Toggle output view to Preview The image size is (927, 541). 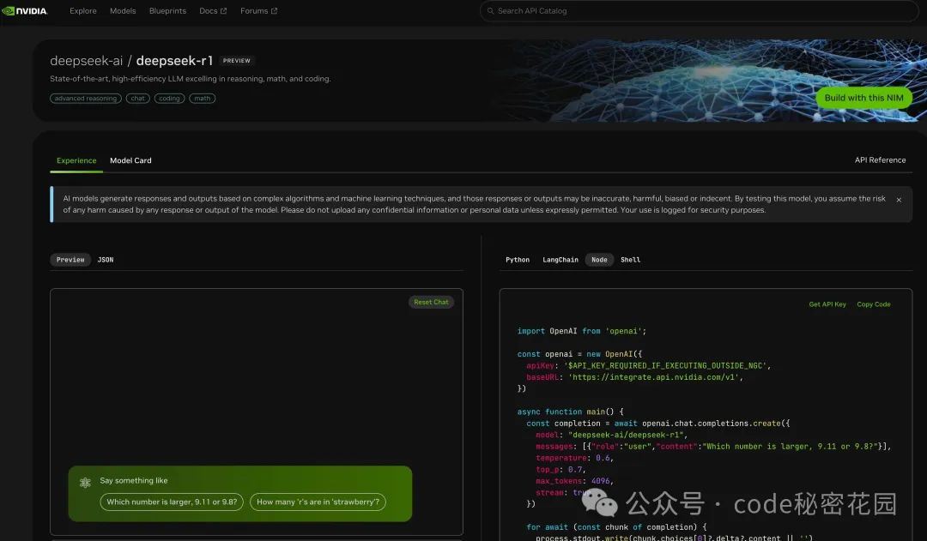pyautogui.click(x=70, y=260)
